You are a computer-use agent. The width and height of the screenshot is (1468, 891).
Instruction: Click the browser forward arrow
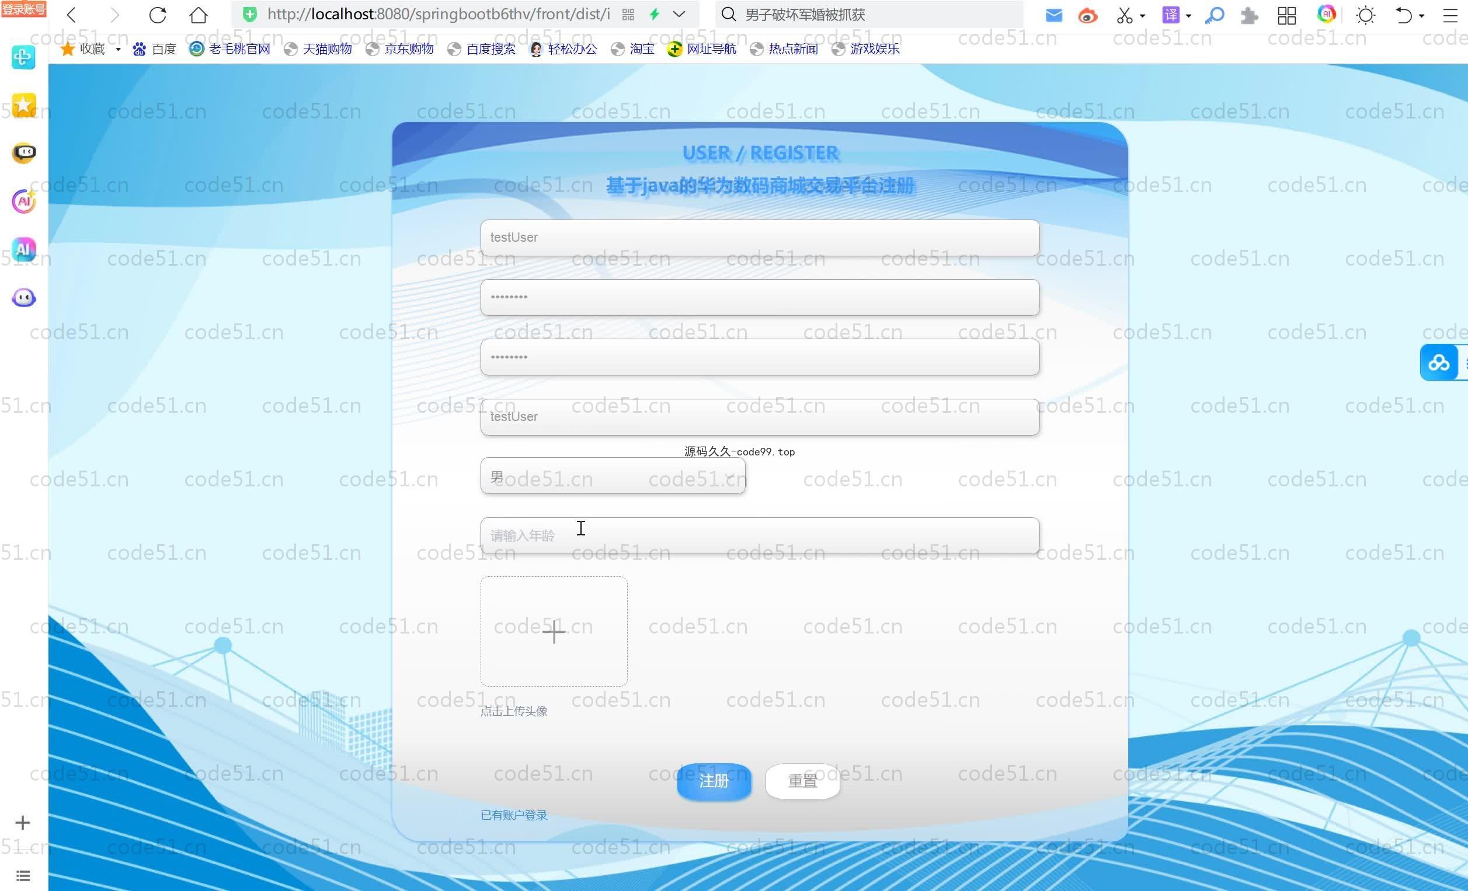coord(114,15)
